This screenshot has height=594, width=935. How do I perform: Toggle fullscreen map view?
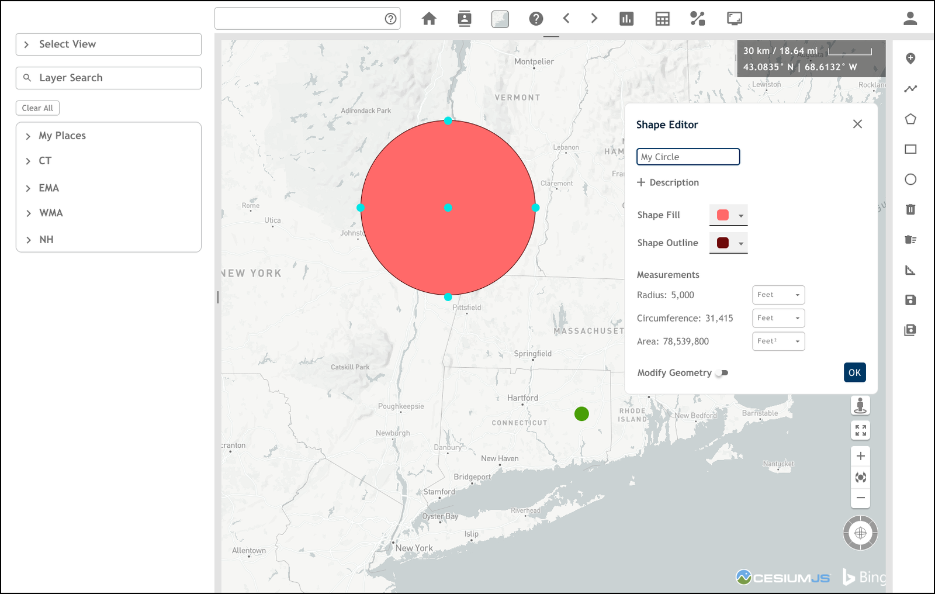click(x=860, y=430)
